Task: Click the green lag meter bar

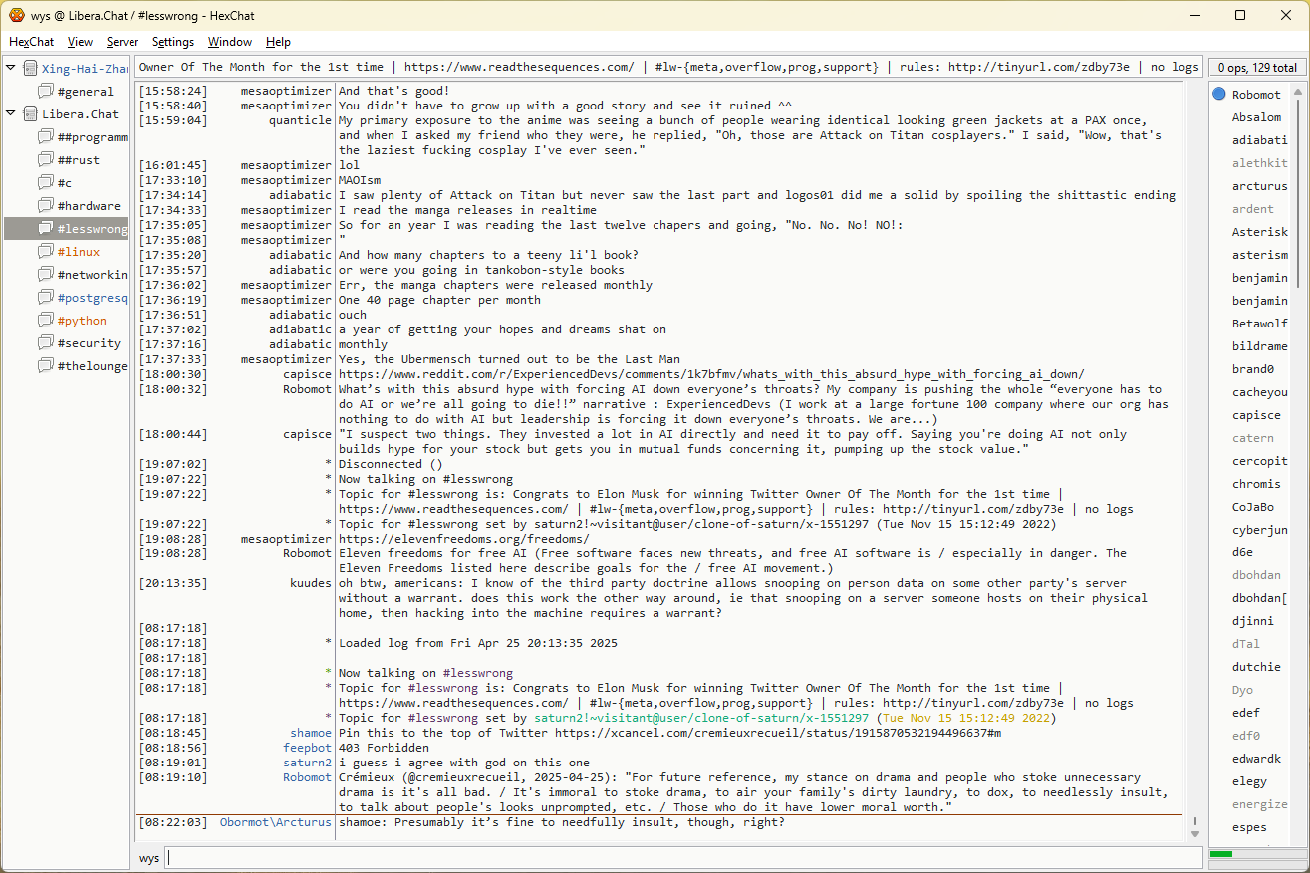Action: [x=1221, y=854]
